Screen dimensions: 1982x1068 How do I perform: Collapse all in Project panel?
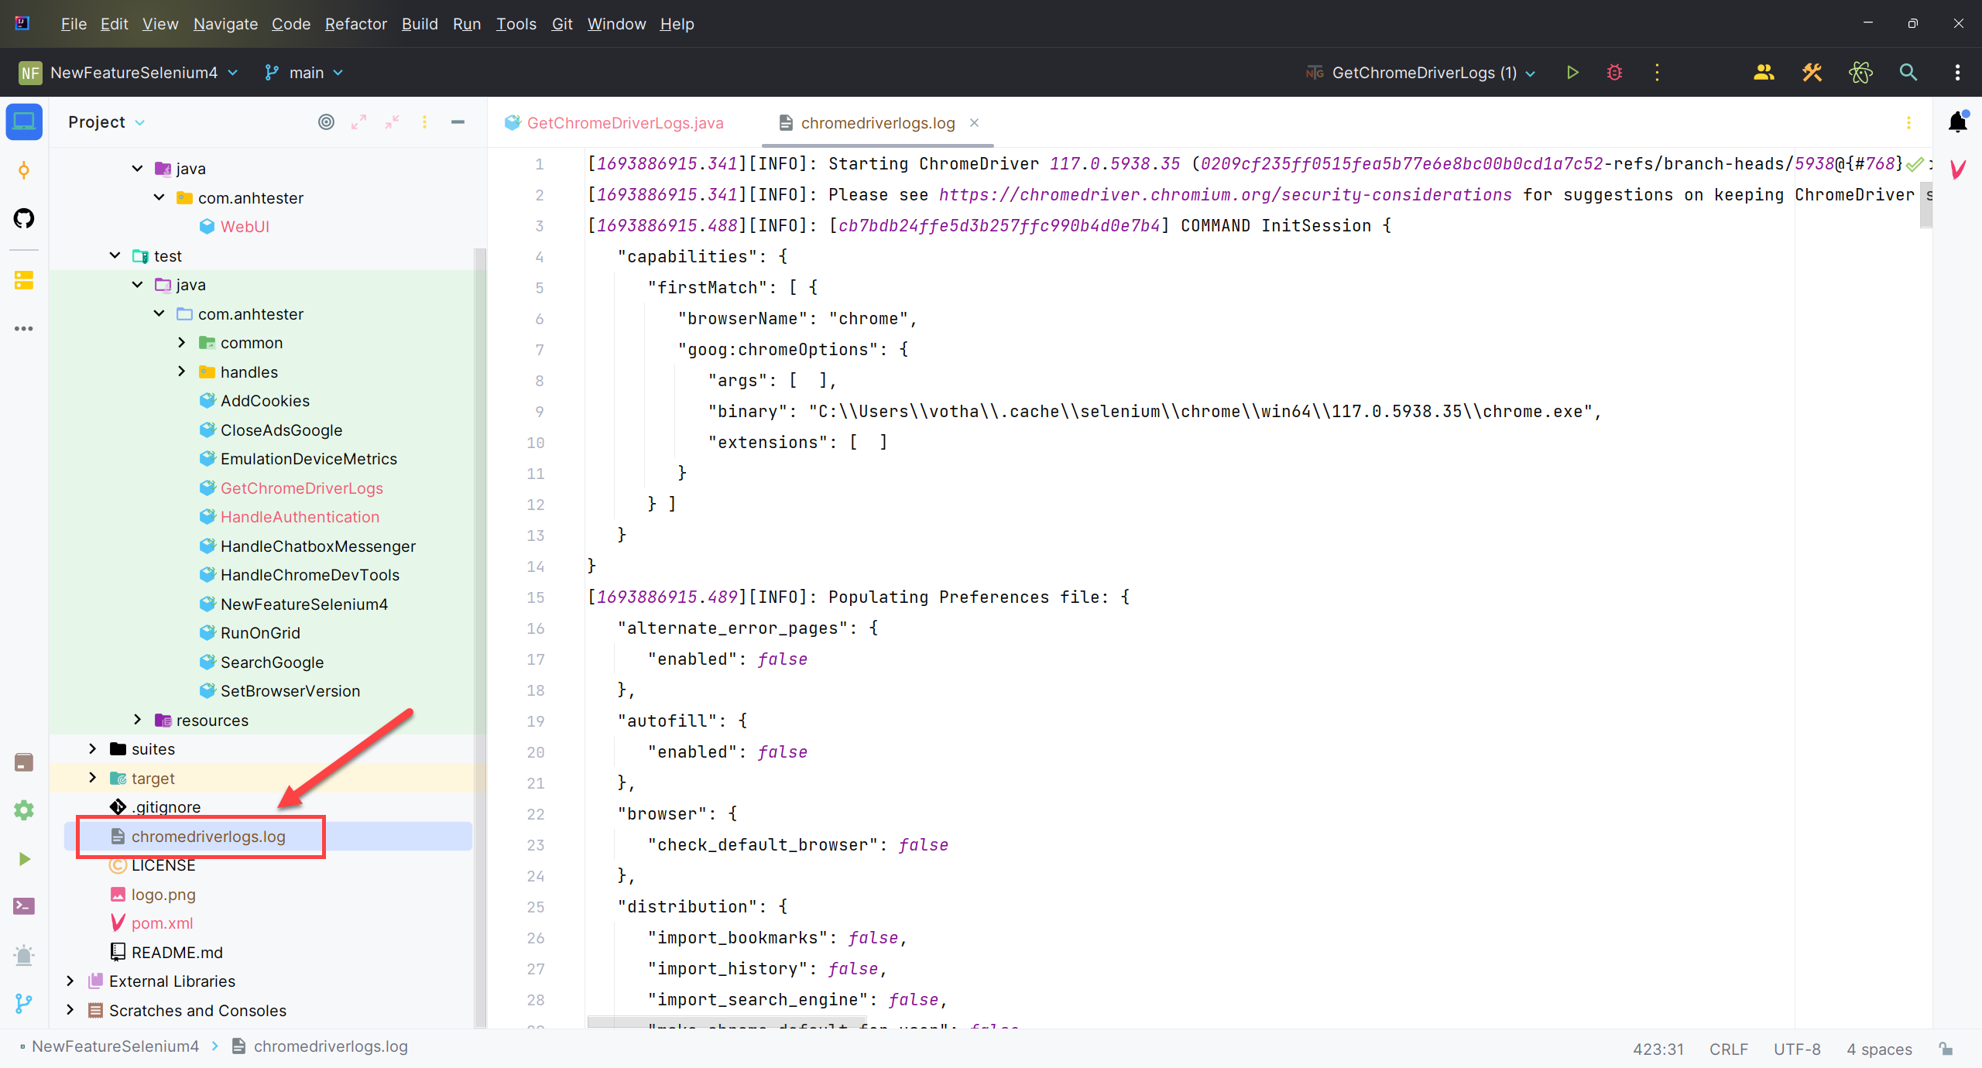click(x=393, y=122)
